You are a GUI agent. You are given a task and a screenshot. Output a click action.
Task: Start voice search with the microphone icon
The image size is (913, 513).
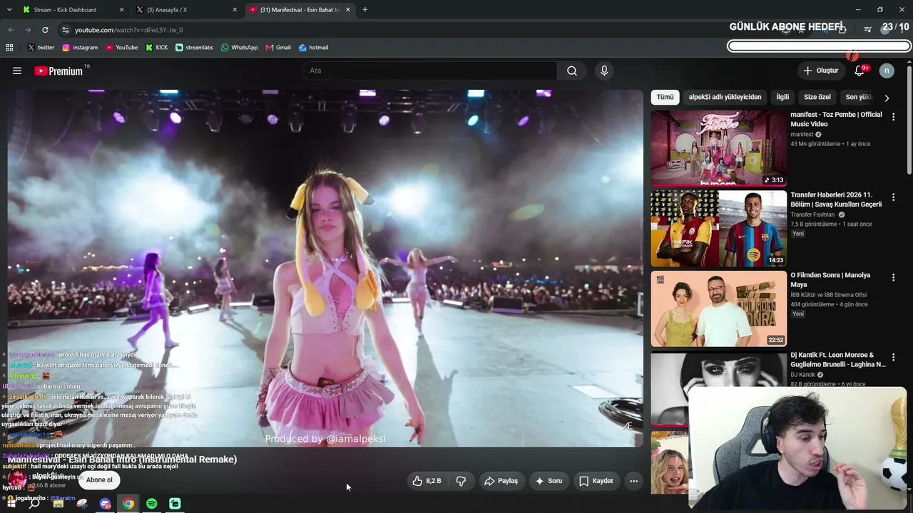click(x=604, y=71)
